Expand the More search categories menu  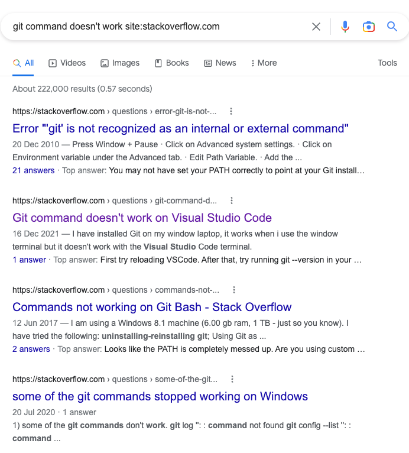coord(264,63)
